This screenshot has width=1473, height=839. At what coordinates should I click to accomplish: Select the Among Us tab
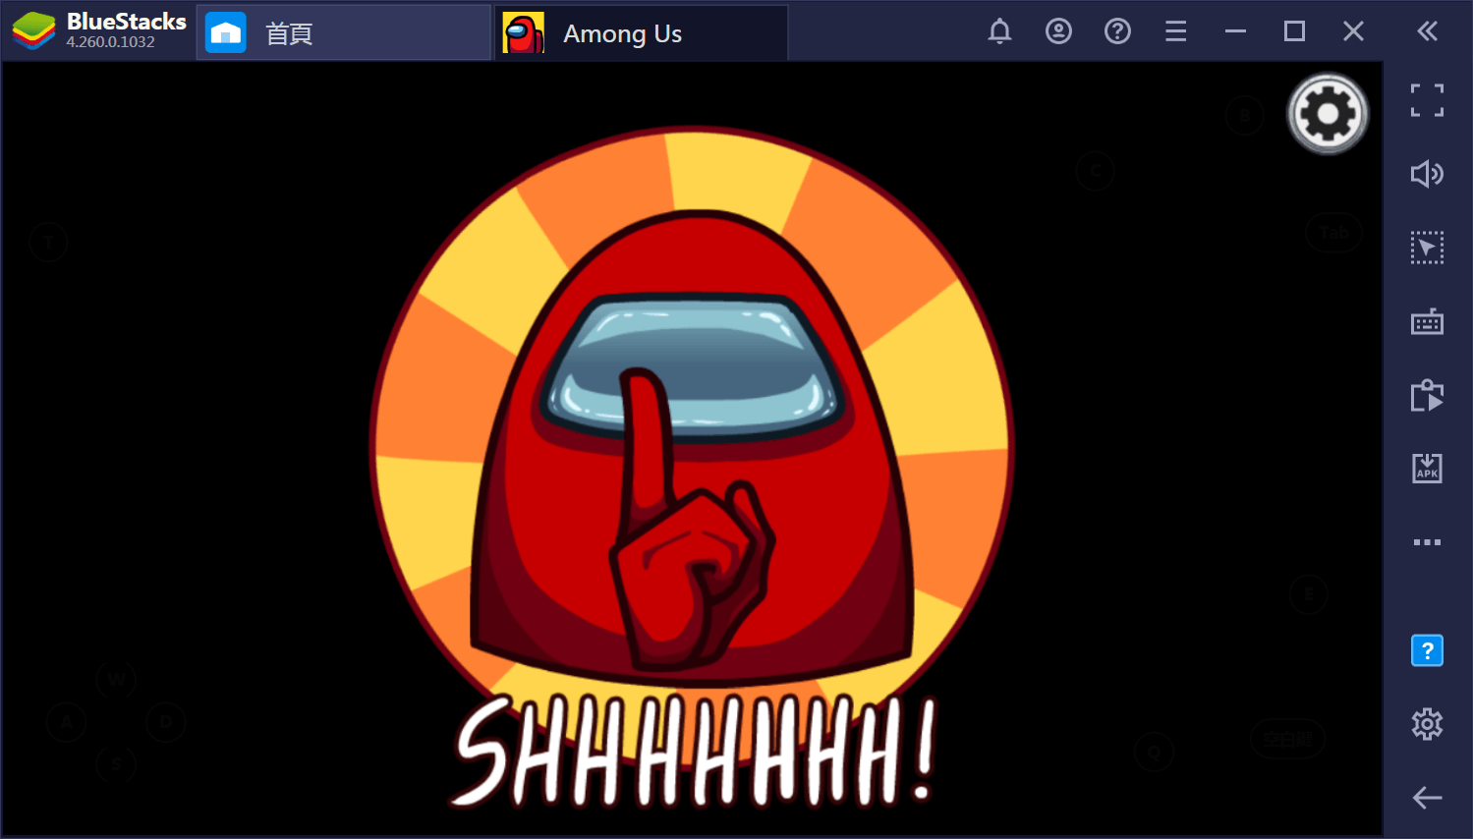tap(641, 33)
